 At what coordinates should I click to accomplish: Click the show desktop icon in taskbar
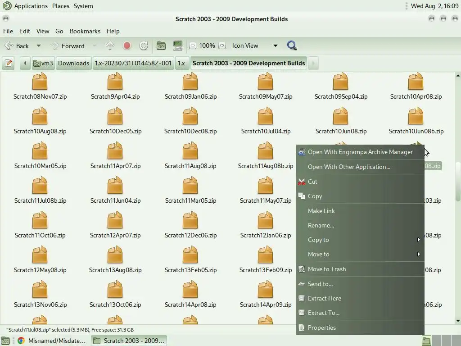[5, 341]
